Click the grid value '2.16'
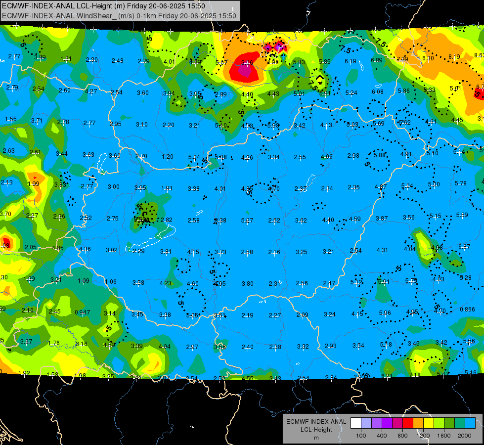The width and height of the screenshot is (484, 445). [x=274, y=252]
